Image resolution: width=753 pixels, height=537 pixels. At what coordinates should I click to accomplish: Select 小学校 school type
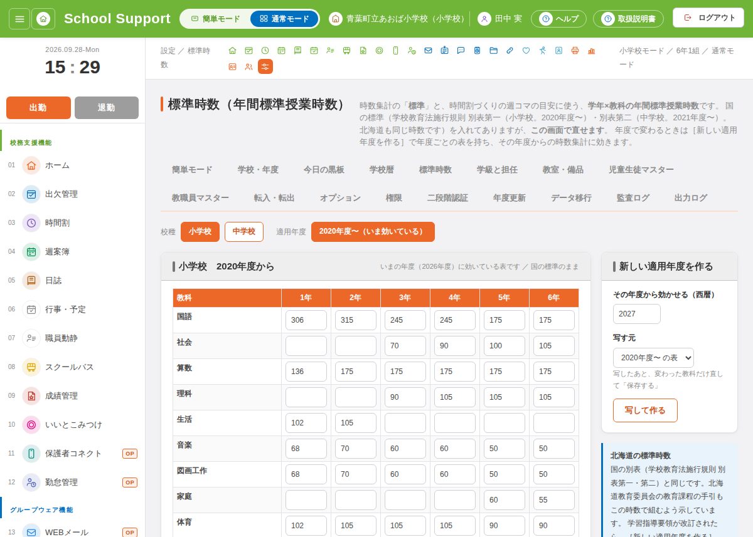click(x=200, y=232)
